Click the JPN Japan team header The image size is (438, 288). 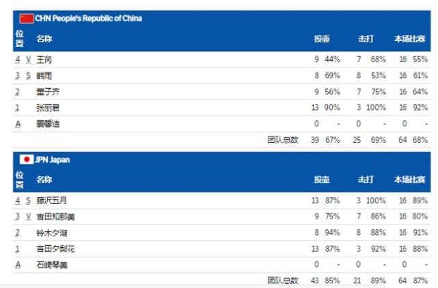pyautogui.click(x=52, y=160)
